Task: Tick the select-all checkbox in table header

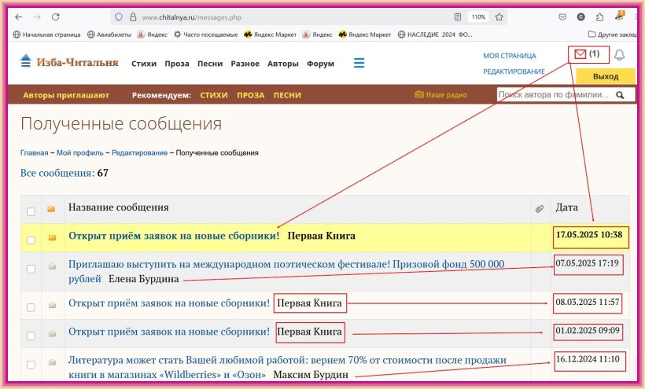Action: (31, 211)
